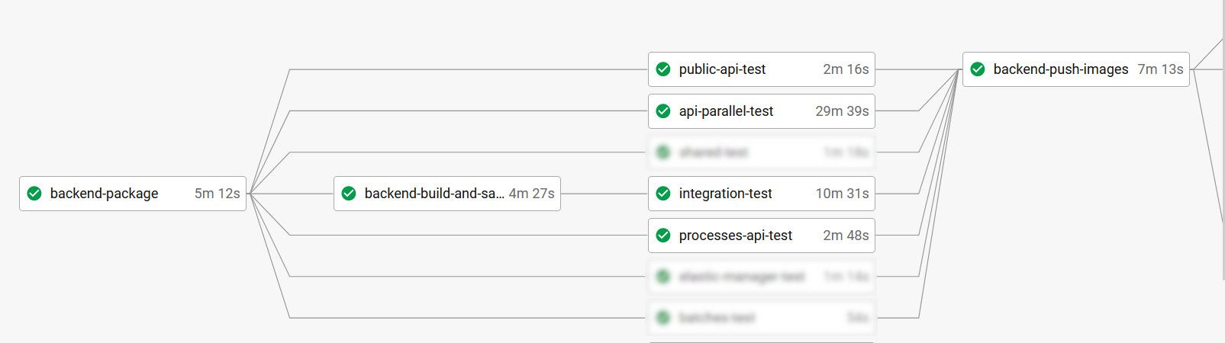Click api-parallel-test green check icon
This screenshot has width=1225, height=343.
pyautogui.click(x=663, y=111)
